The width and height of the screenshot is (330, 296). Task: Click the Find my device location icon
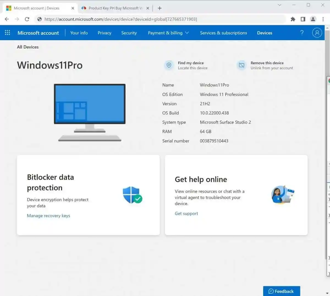coord(169,65)
